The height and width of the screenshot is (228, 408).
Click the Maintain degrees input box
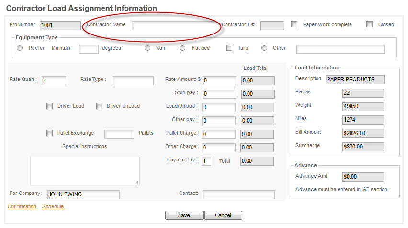[x=89, y=49]
